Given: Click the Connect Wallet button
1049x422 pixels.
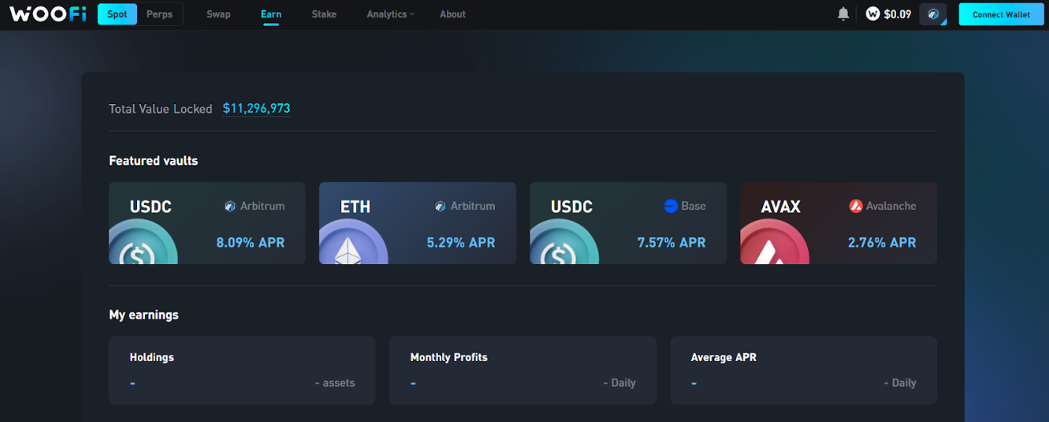Looking at the screenshot, I should tap(1001, 14).
